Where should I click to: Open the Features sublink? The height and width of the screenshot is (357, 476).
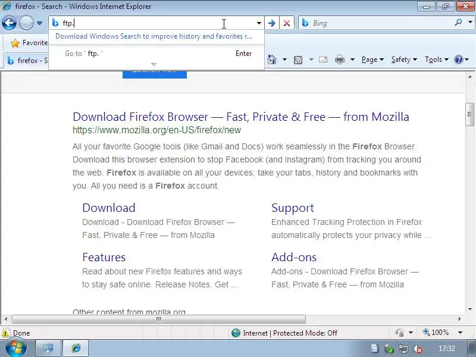[x=104, y=258]
